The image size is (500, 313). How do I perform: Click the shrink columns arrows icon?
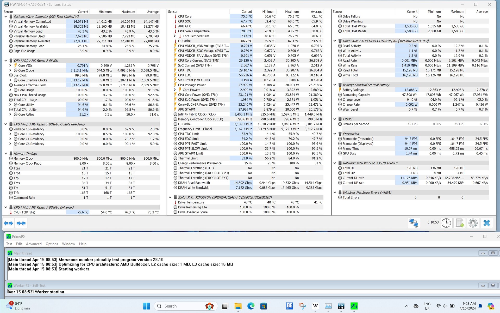(21, 223)
